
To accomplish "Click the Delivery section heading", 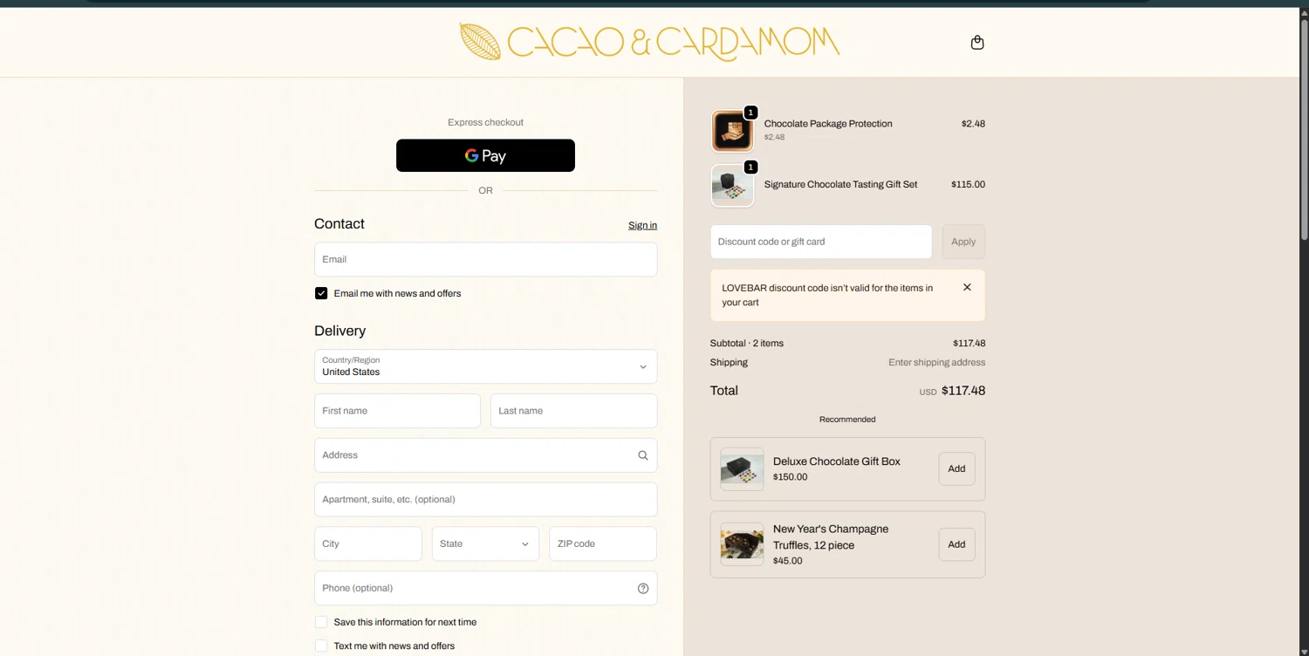I will (339, 331).
